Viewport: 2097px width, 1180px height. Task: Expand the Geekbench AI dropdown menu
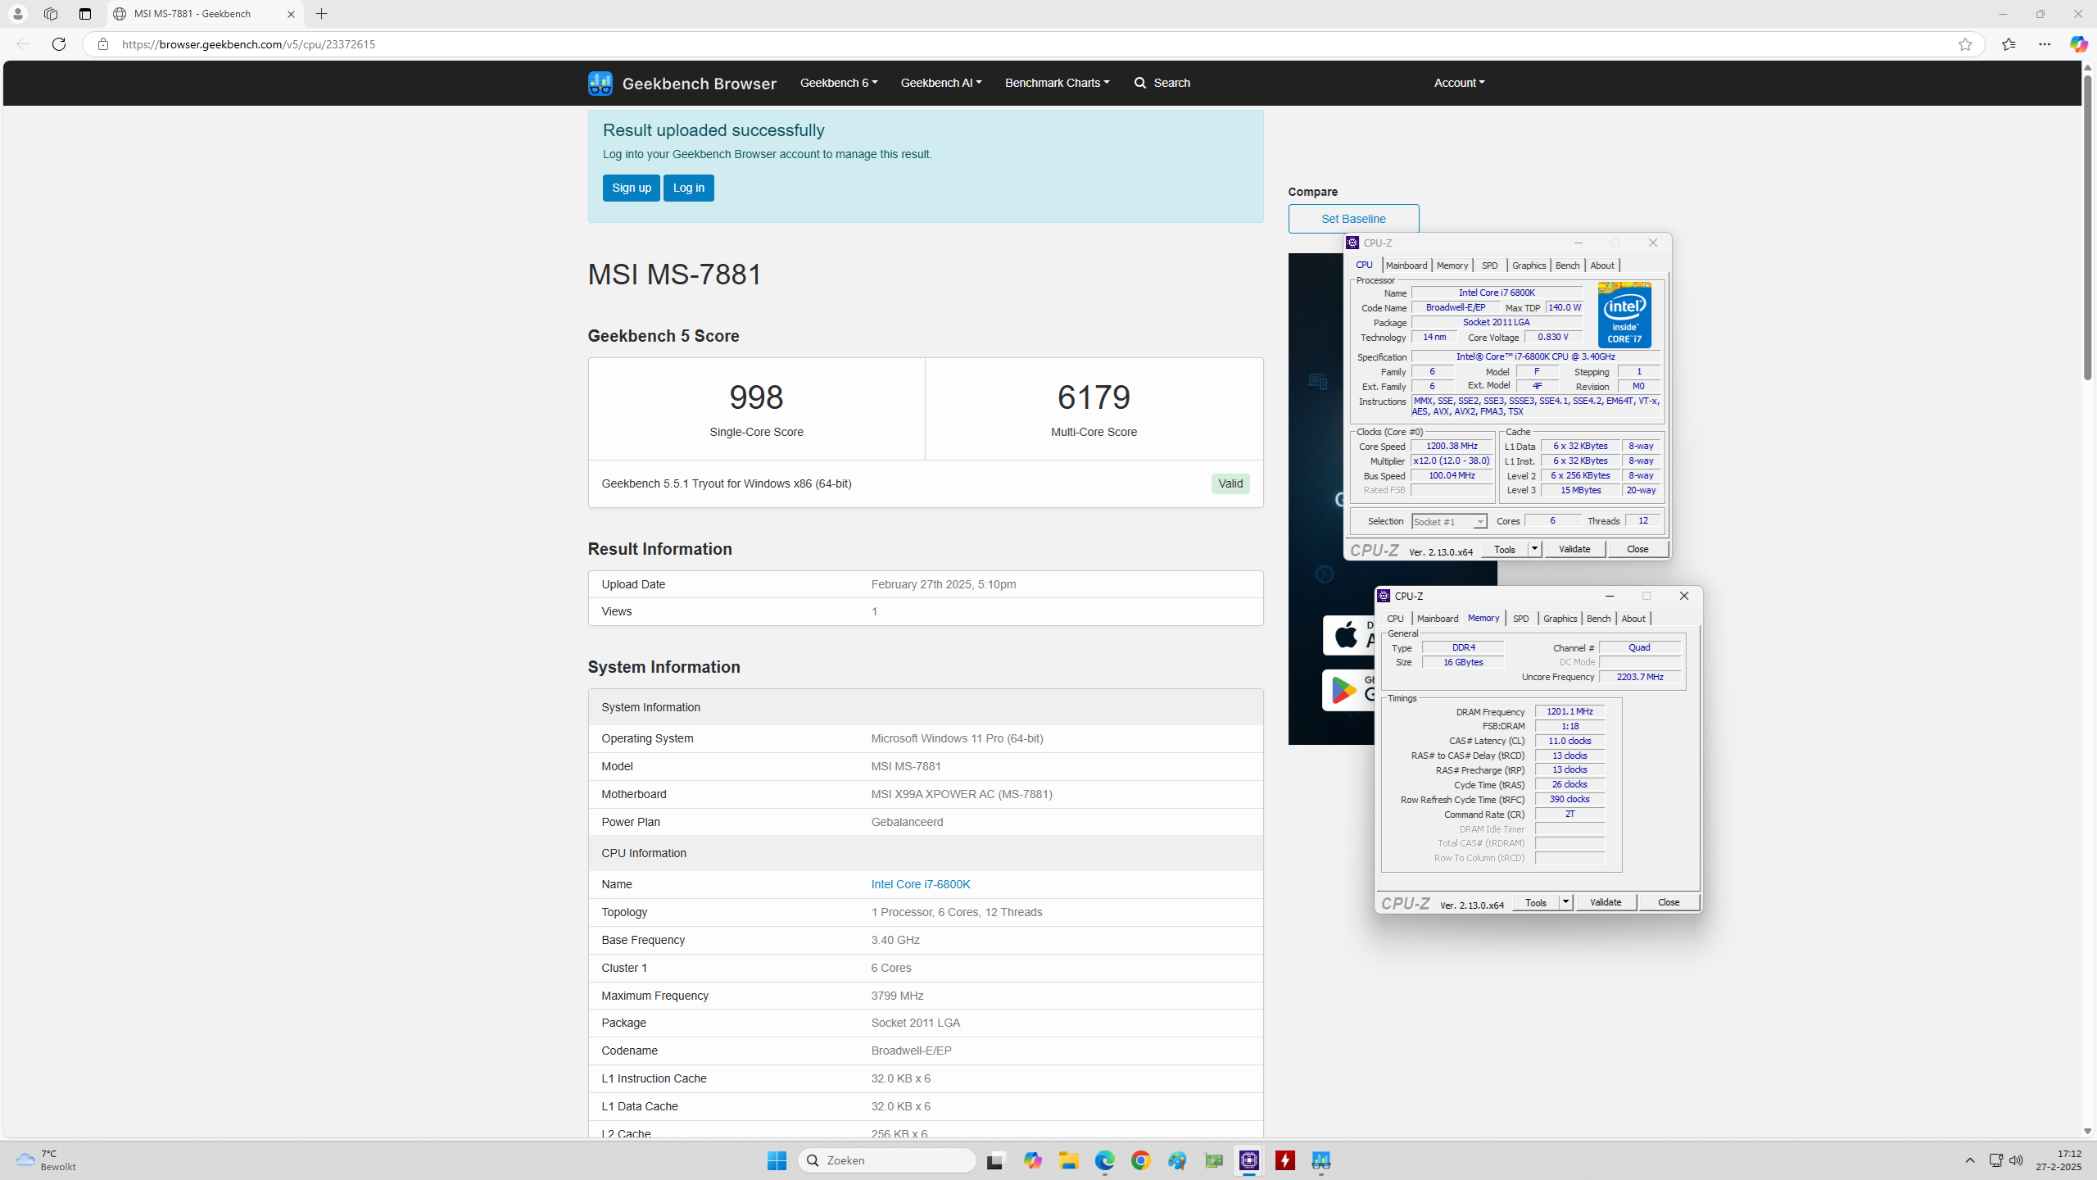(x=941, y=83)
